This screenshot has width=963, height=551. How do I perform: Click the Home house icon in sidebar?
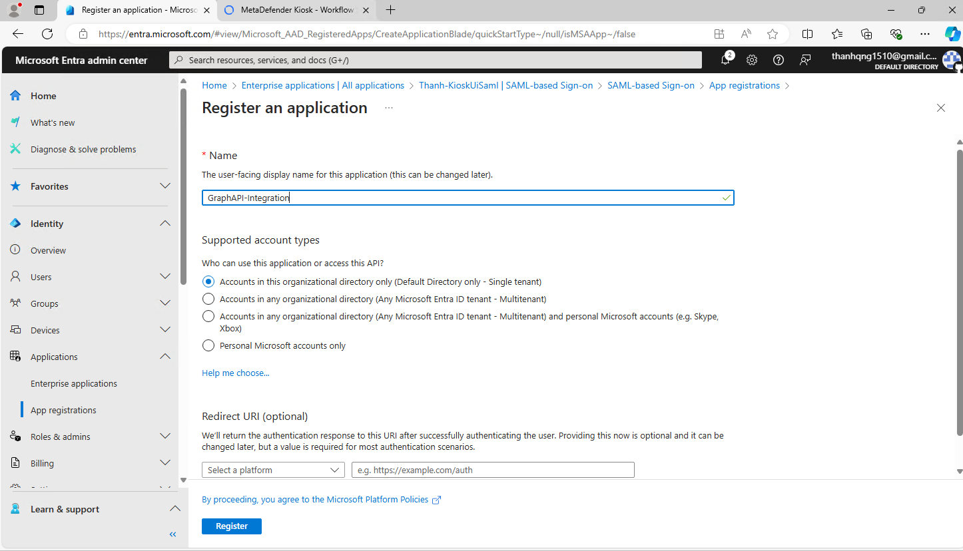15,96
